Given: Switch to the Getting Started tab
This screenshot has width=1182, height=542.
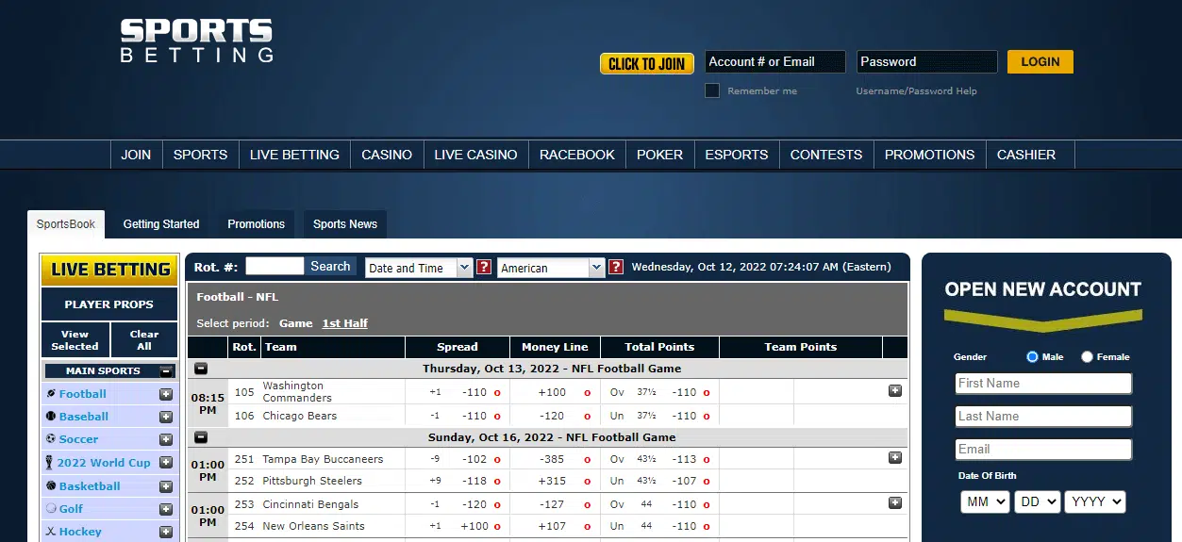Looking at the screenshot, I should point(161,224).
